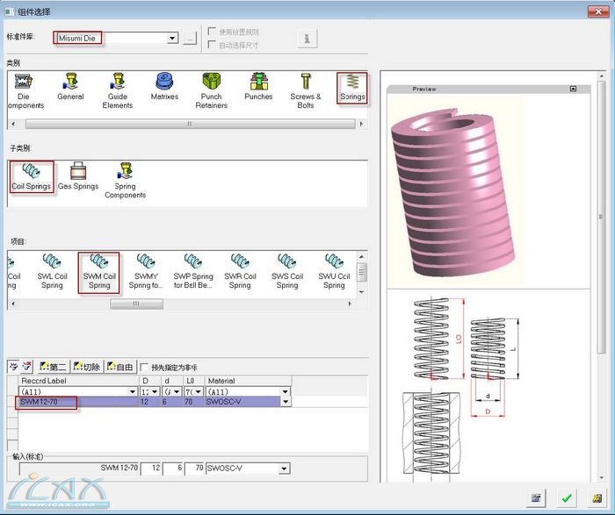The width and height of the screenshot is (615, 515).
Task: Choose the SWR Coil Spring item
Action: 240,271
